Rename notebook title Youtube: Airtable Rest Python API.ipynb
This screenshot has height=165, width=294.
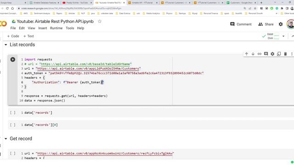[x=55, y=22]
